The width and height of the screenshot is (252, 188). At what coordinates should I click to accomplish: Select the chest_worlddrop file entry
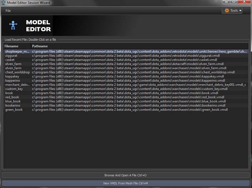click(x=17, y=72)
